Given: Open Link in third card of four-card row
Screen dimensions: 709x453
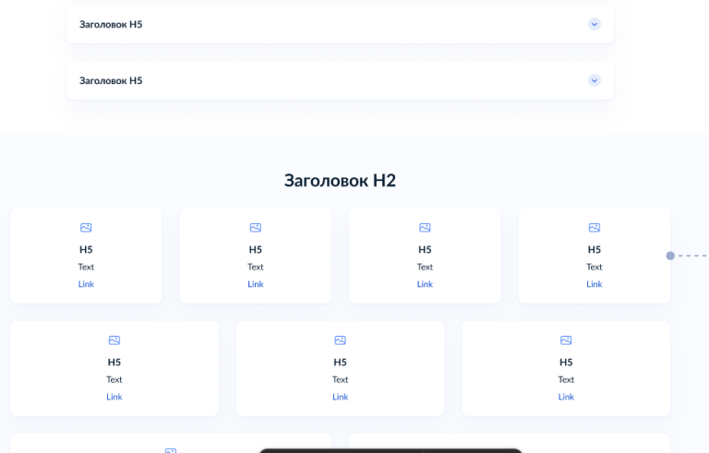Looking at the screenshot, I should coord(425,284).
